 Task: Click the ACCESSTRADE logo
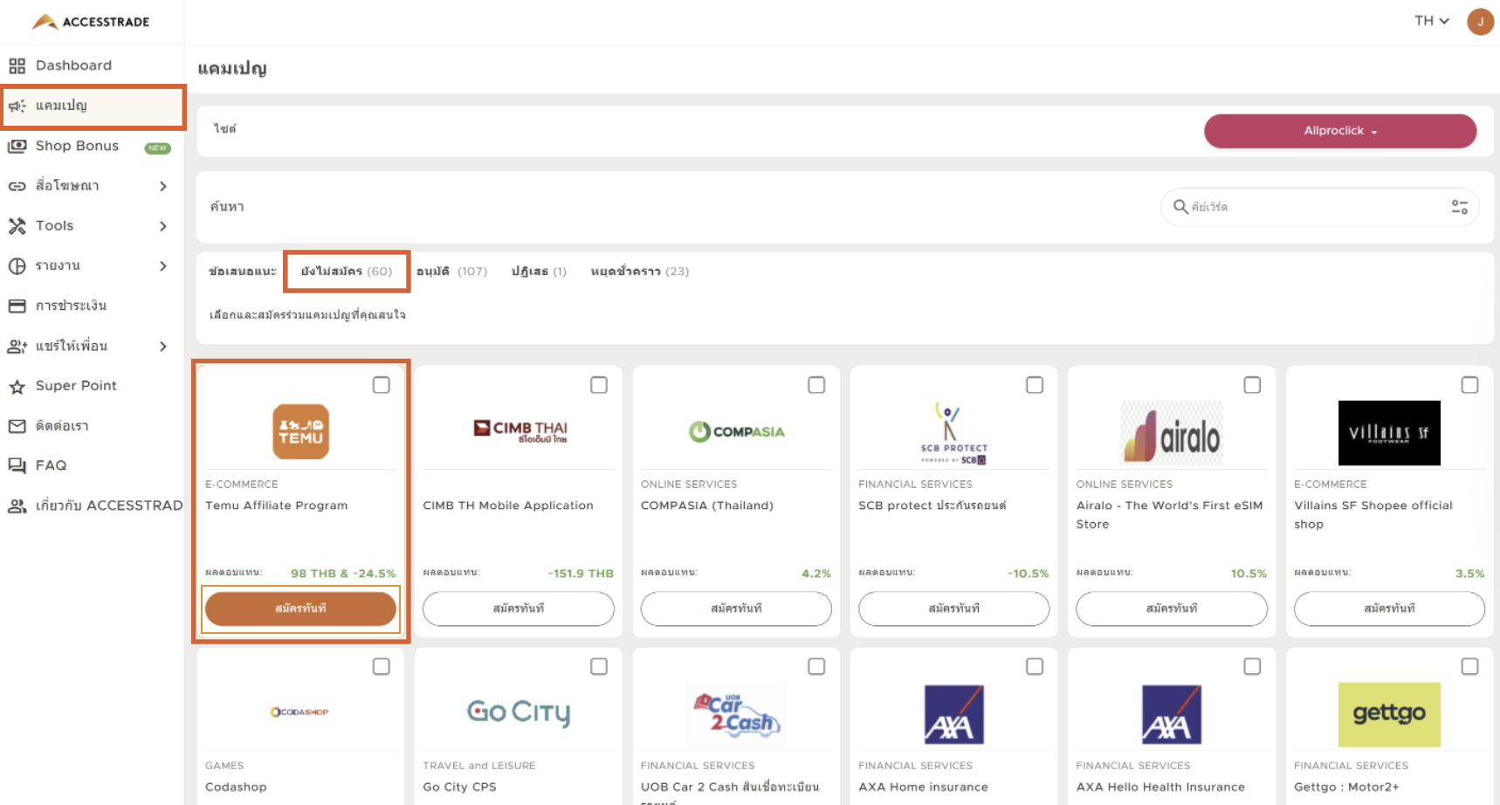click(91, 22)
